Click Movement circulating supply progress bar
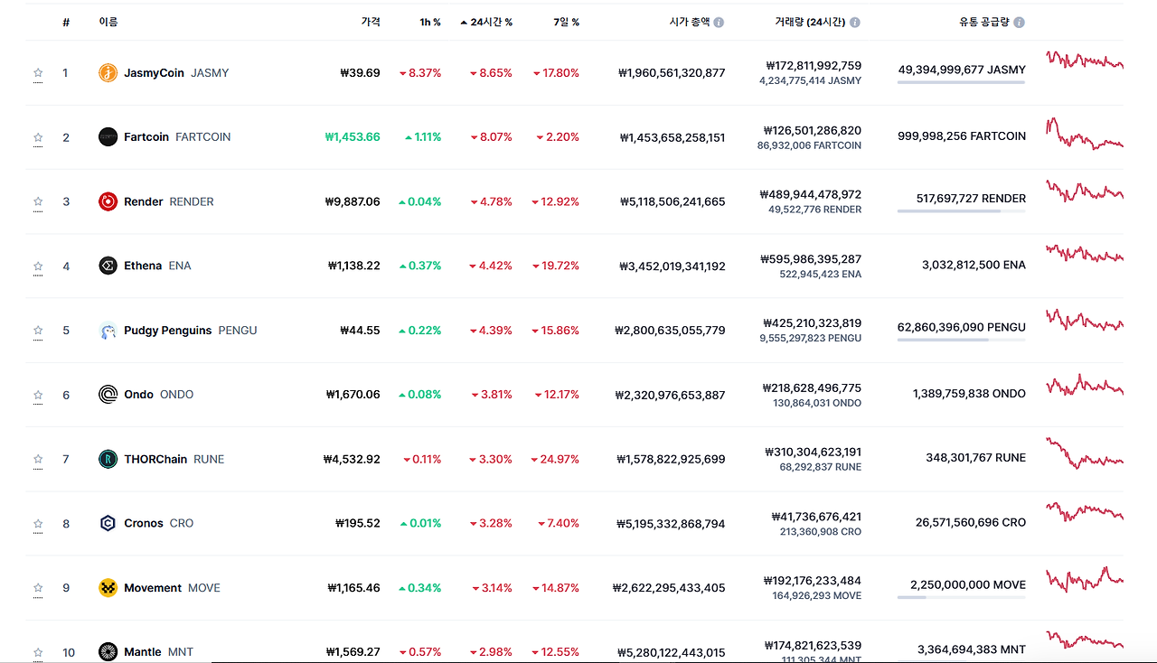The width and height of the screenshot is (1157, 663). (961, 597)
